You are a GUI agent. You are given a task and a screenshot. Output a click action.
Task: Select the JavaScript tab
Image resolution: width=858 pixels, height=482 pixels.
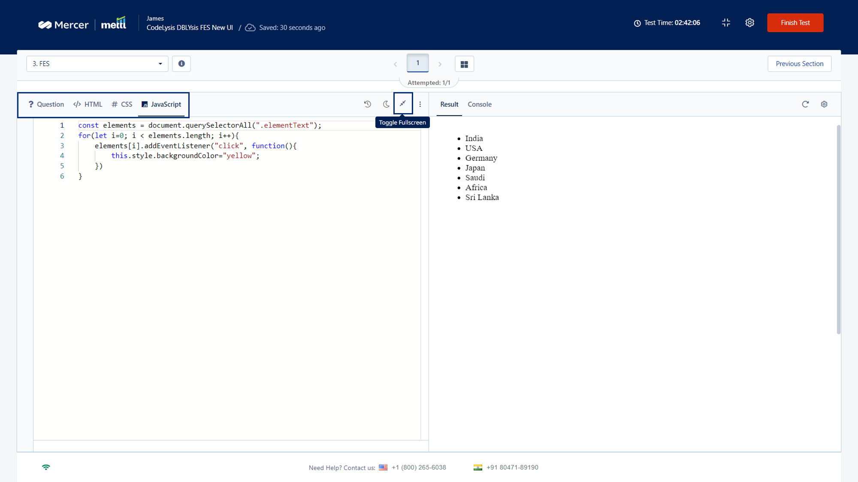161,104
